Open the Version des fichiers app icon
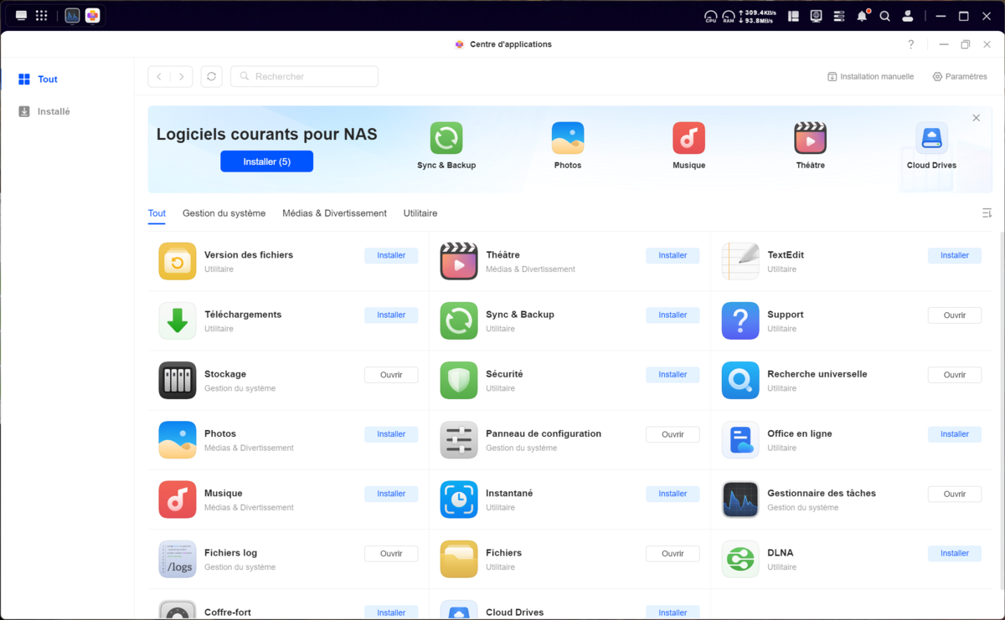 click(x=178, y=262)
